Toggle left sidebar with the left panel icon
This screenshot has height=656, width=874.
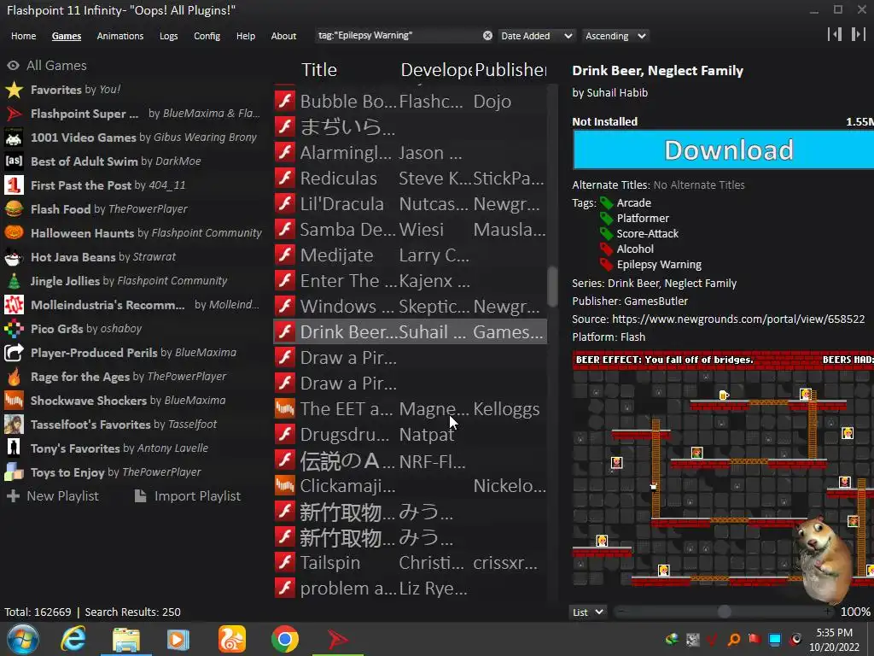click(x=835, y=34)
